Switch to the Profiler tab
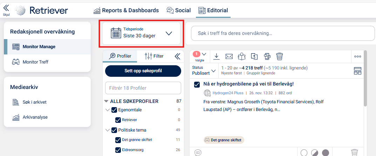Screen dimensions: 376x156 tap(120, 56)
